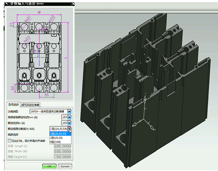Click the breaker dimension diagram preview
This screenshot has height=171, width=218.
click(40, 54)
